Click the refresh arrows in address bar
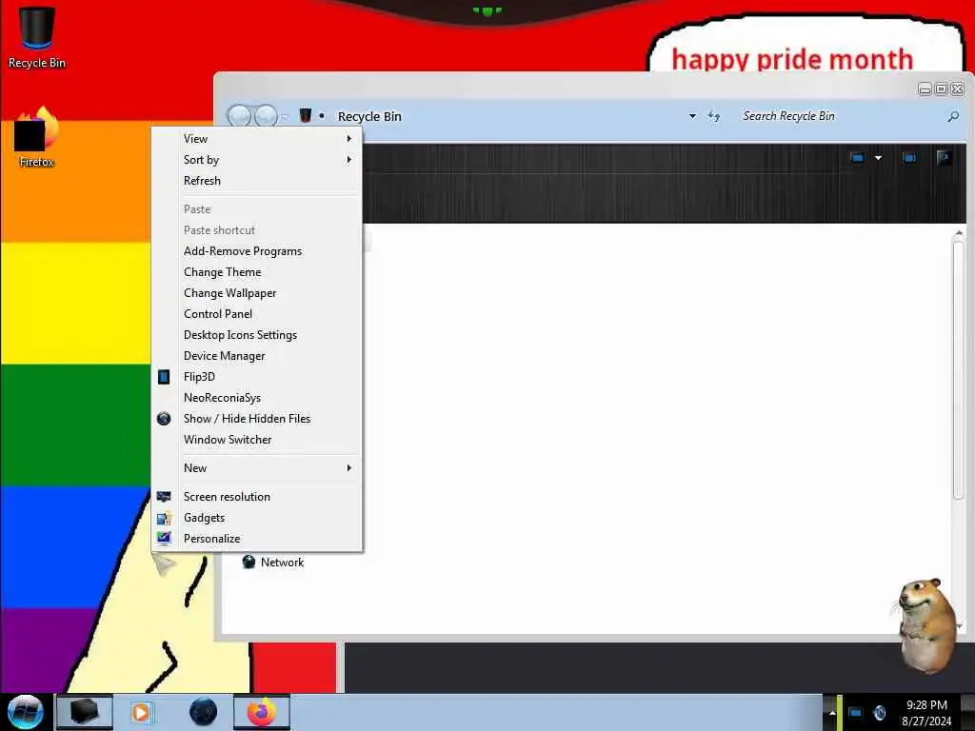Viewport: 975px width, 731px height. (x=714, y=115)
